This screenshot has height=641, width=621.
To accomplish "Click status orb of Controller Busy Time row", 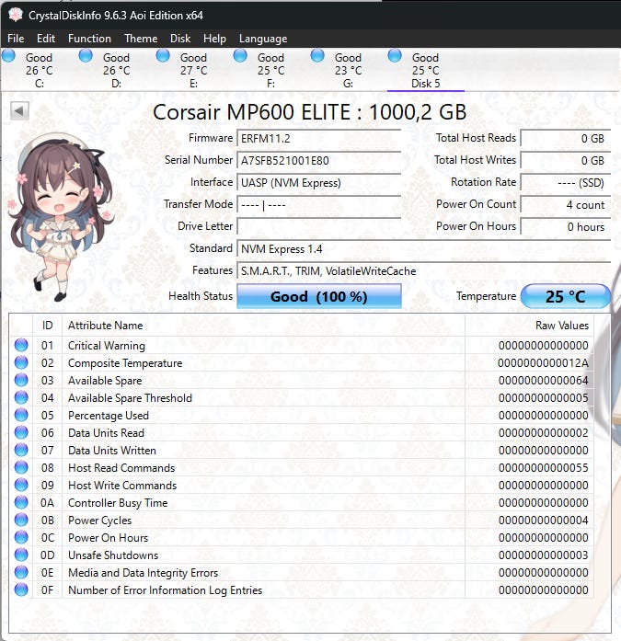I will (x=21, y=502).
